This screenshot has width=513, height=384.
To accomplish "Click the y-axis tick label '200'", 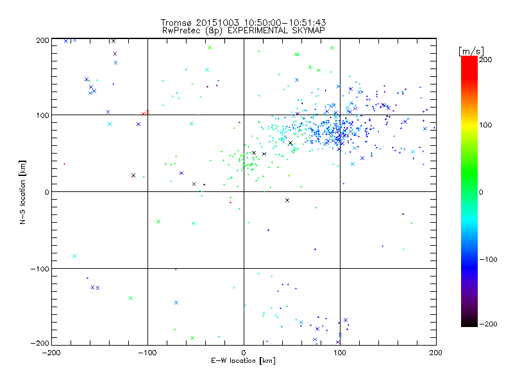I will (42, 40).
